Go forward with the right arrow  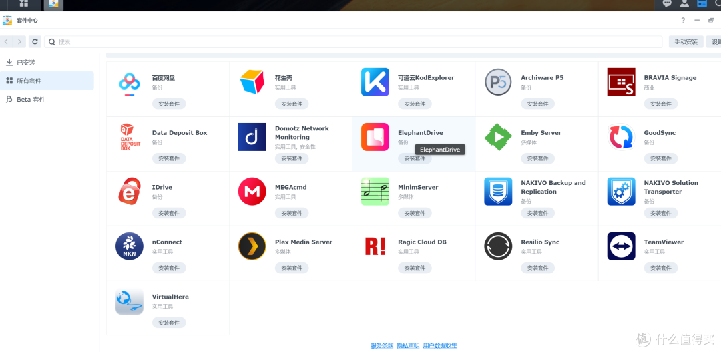click(x=19, y=42)
